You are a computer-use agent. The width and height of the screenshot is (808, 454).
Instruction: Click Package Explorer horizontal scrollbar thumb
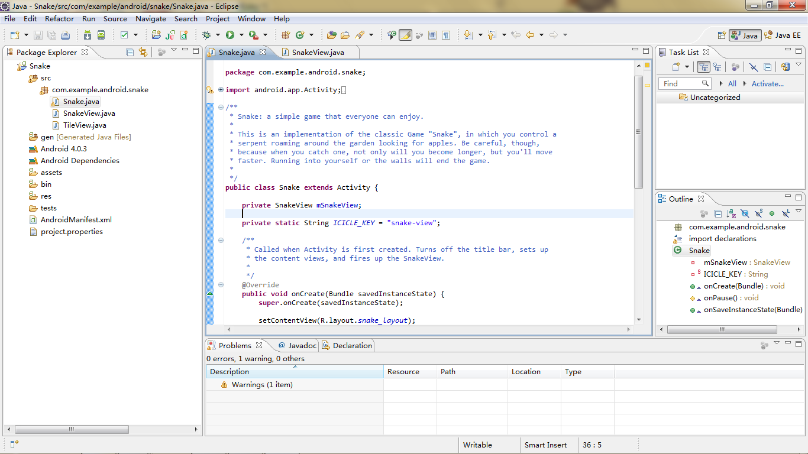[71, 430]
